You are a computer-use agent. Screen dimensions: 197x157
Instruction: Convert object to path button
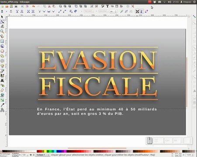click(x=71, y=11)
